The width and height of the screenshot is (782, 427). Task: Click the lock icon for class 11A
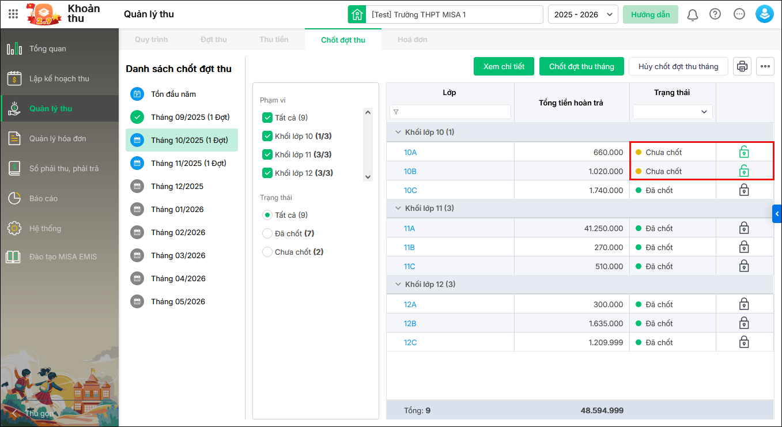[744, 228]
